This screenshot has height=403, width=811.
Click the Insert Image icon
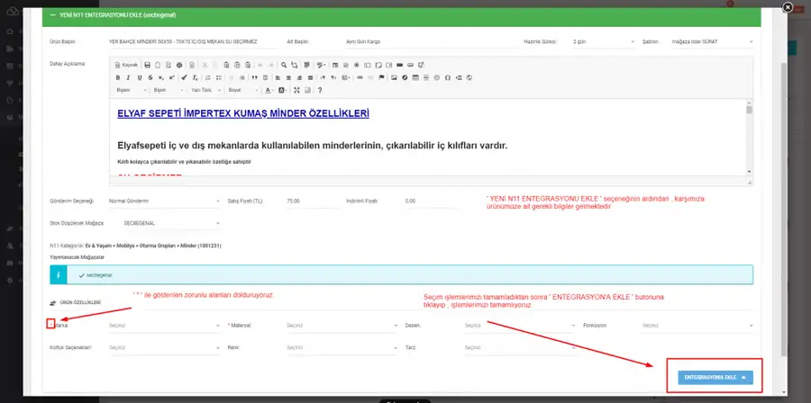tap(394, 77)
